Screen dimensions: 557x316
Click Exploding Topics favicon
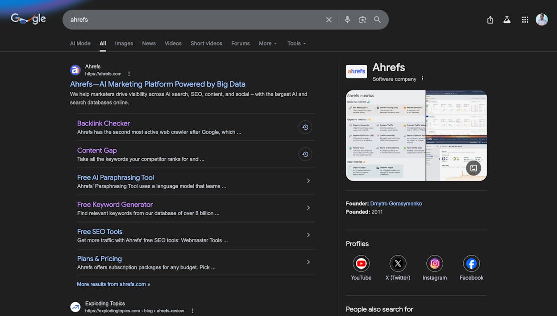[75, 307]
